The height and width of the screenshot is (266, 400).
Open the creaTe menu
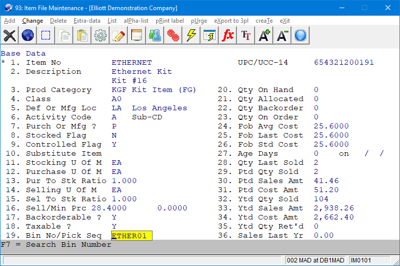point(264,21)
